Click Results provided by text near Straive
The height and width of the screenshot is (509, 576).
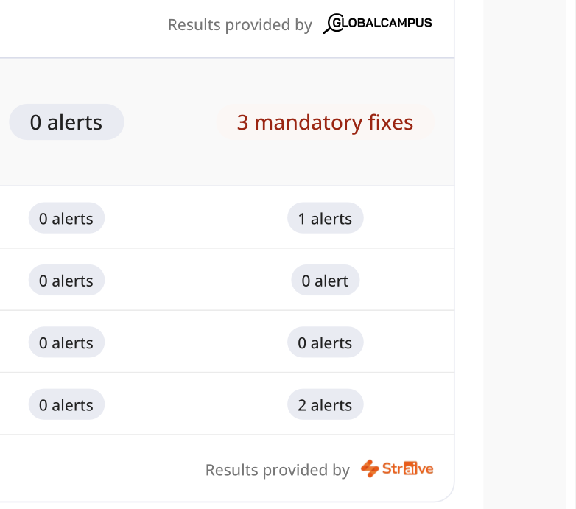click(x=278, y=470)
